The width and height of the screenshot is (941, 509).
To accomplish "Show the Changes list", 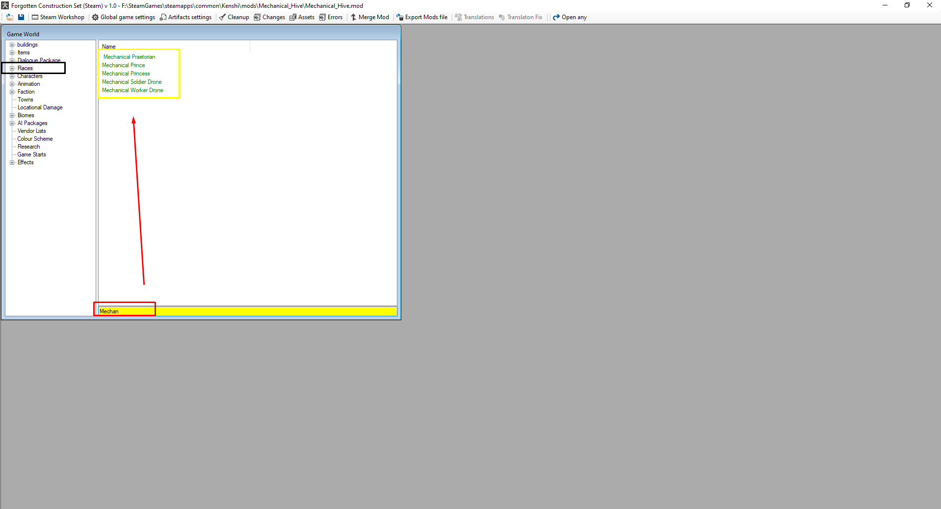I will [x=269, y=17].
